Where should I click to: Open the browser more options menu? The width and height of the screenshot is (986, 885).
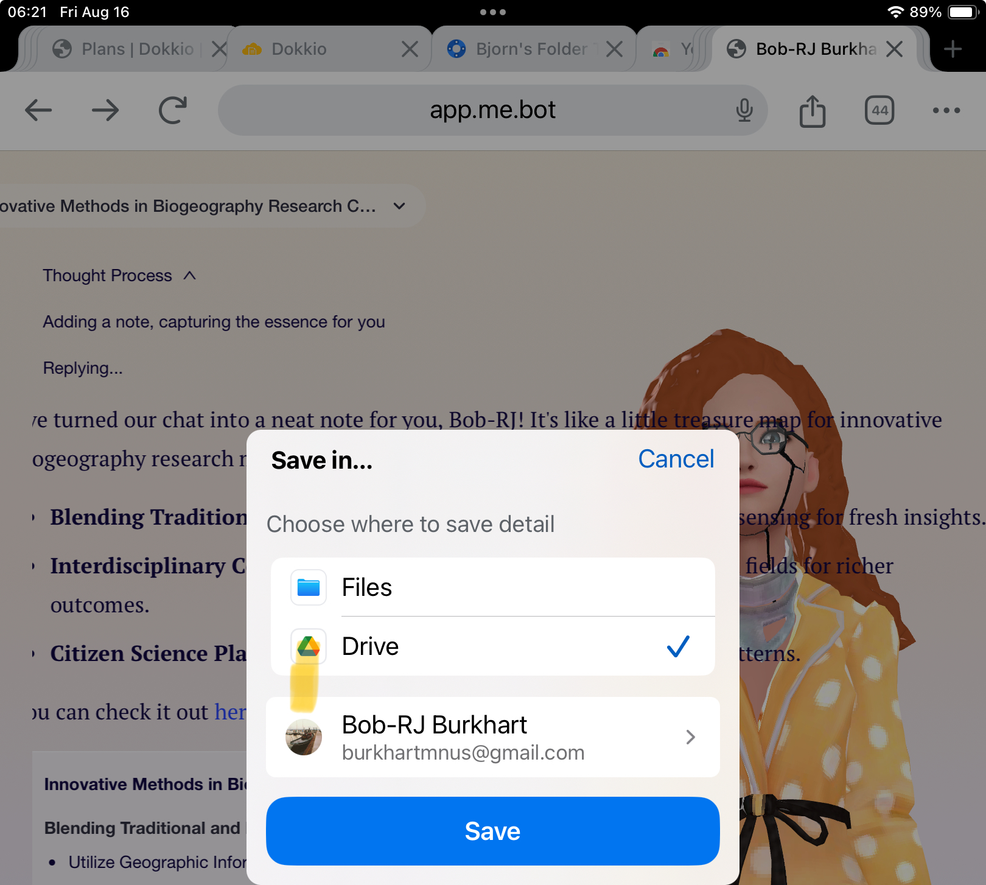click(946, 110)
